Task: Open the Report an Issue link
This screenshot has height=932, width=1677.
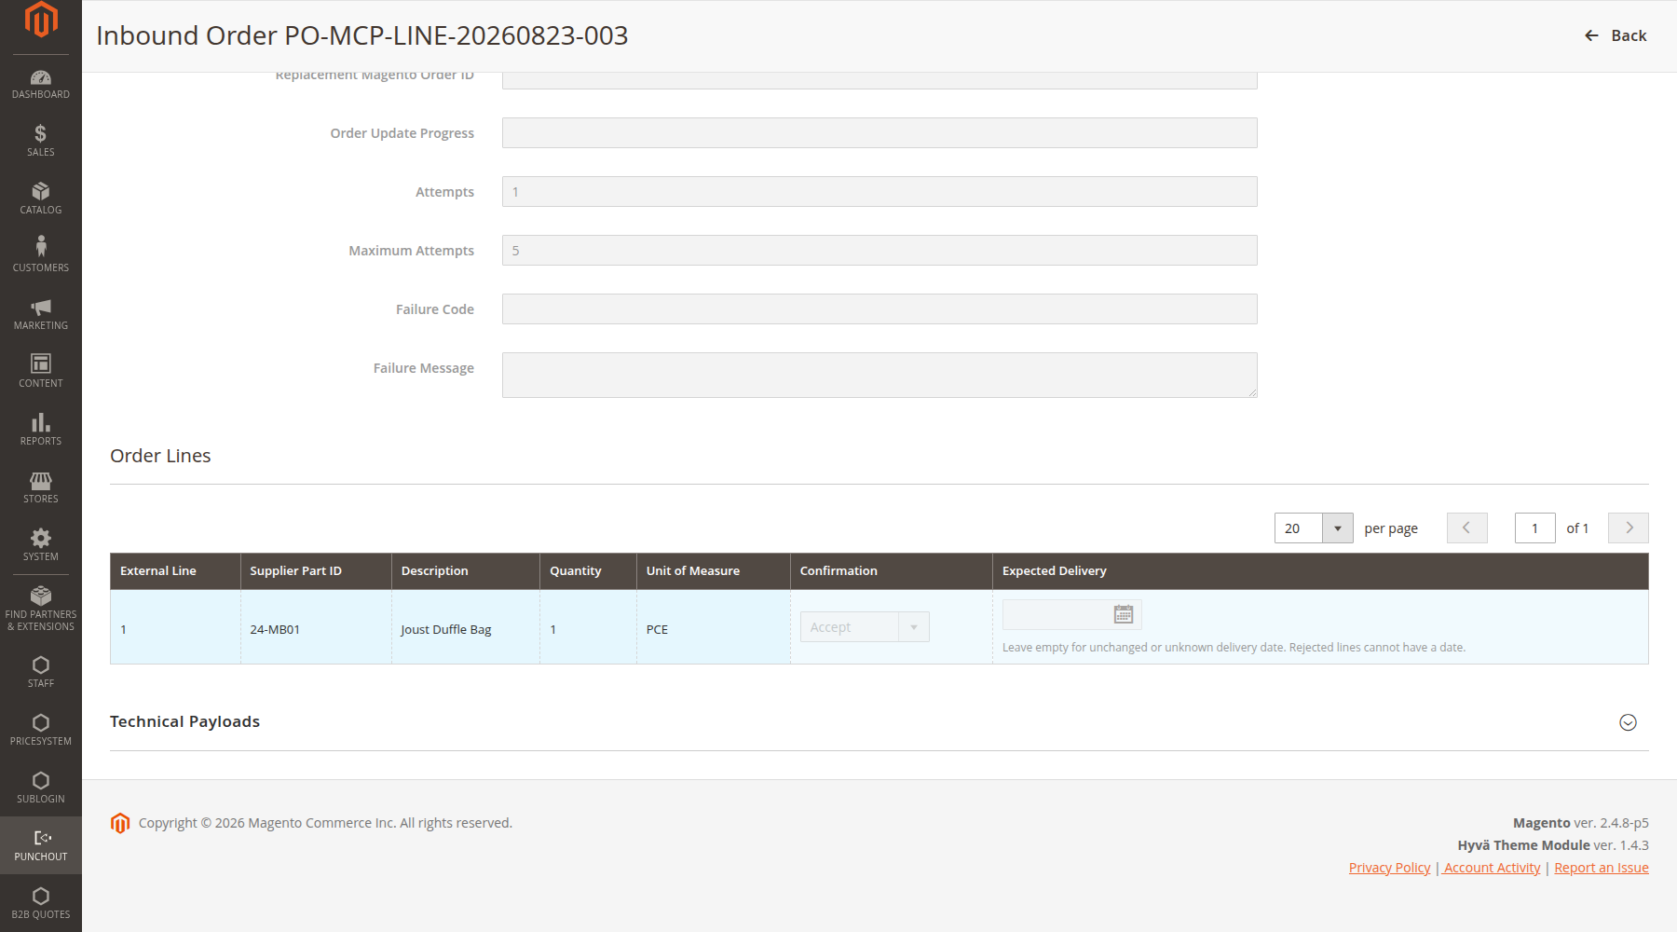Action: [1601, 868]
